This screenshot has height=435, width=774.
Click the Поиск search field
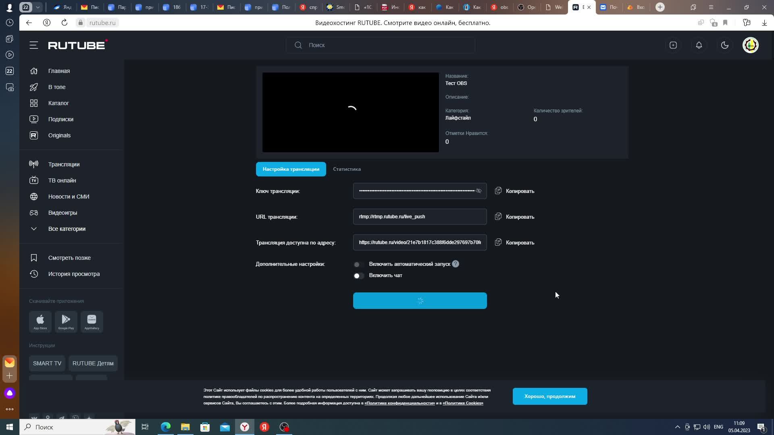click(380, 45)
